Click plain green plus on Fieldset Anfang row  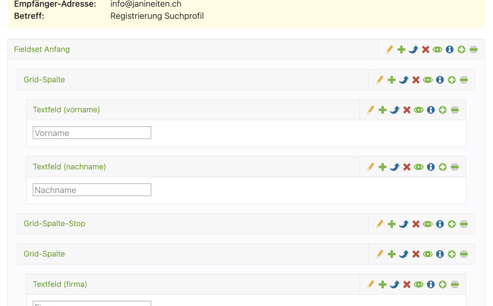401,50
